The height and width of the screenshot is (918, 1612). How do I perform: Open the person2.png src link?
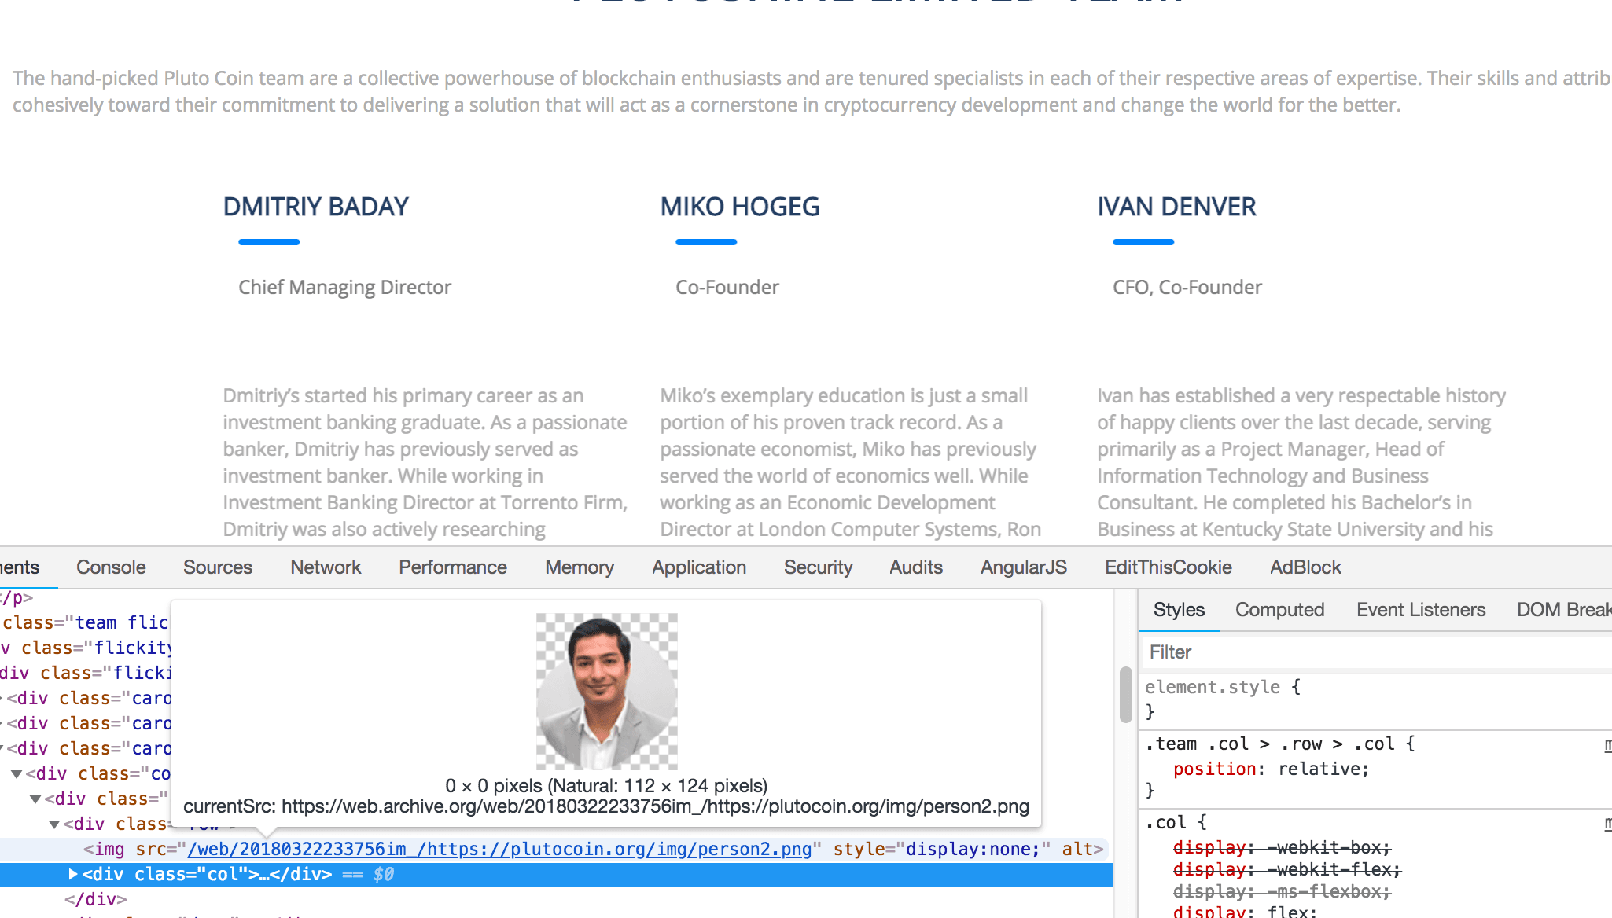499,849
